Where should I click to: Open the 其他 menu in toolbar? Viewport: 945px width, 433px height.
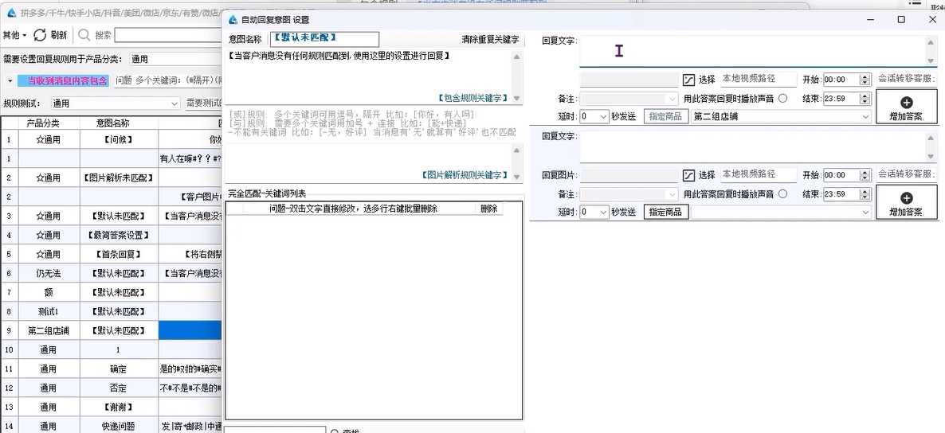(14, 35)
